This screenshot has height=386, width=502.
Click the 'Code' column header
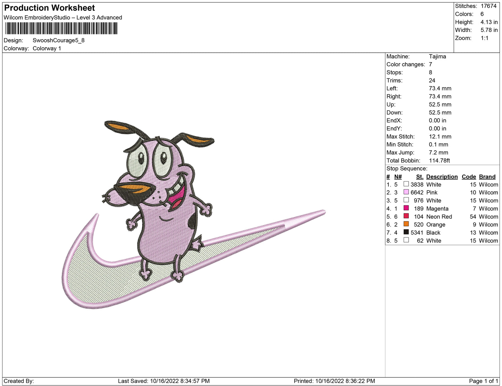click(x=469, y=177)
